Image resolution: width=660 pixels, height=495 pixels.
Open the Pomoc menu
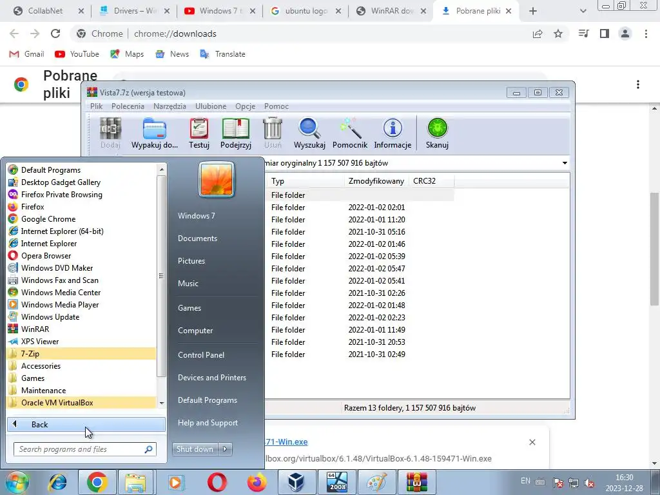(276, 106)
